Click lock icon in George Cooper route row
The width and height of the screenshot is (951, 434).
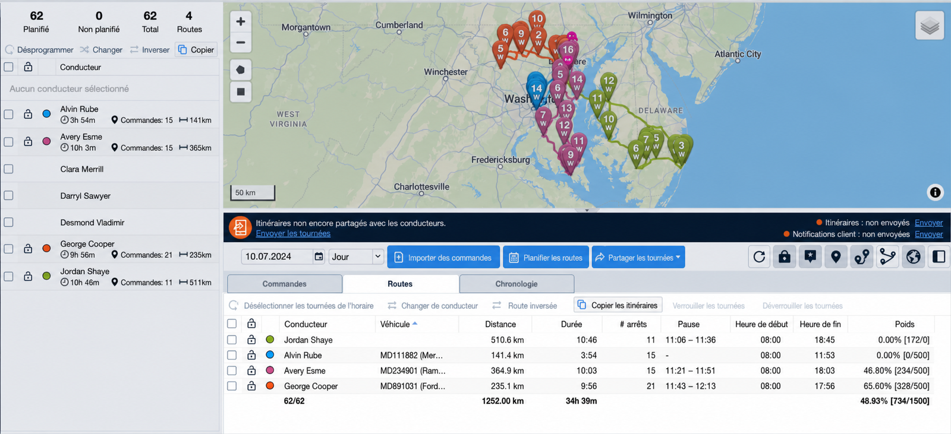251,386
